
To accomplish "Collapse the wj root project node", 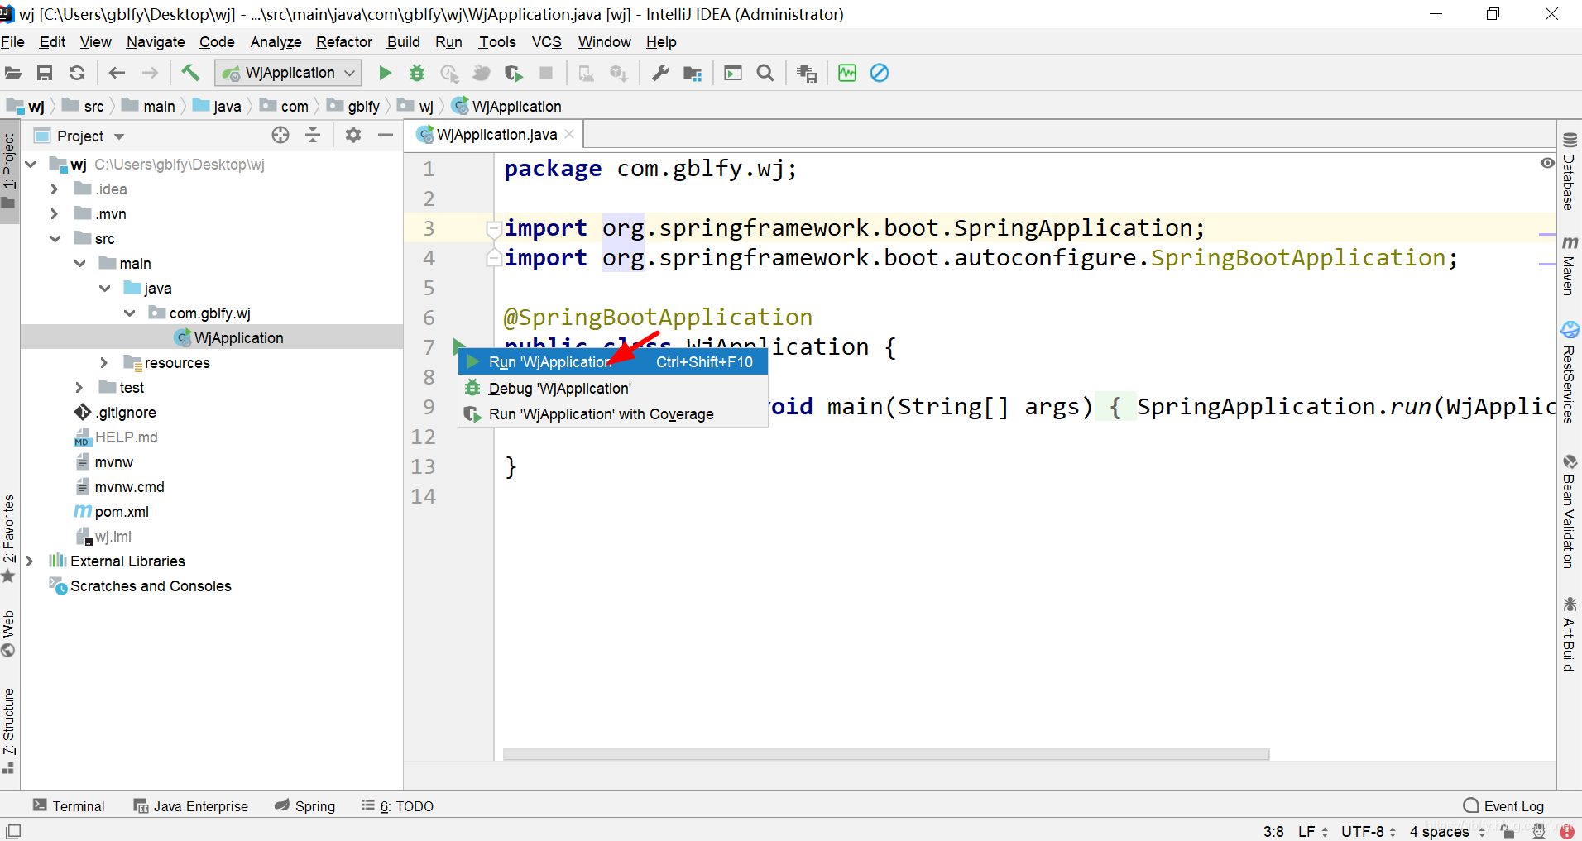I will 31,165.
